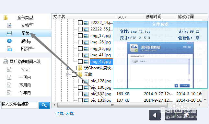Screen dimensions: 209x124
Task: Select the 全部类型 folder icon
Action: (5, 17)
